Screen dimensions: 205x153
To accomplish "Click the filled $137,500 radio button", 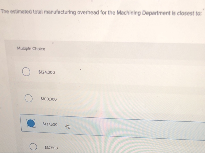I will click(31, 123).
